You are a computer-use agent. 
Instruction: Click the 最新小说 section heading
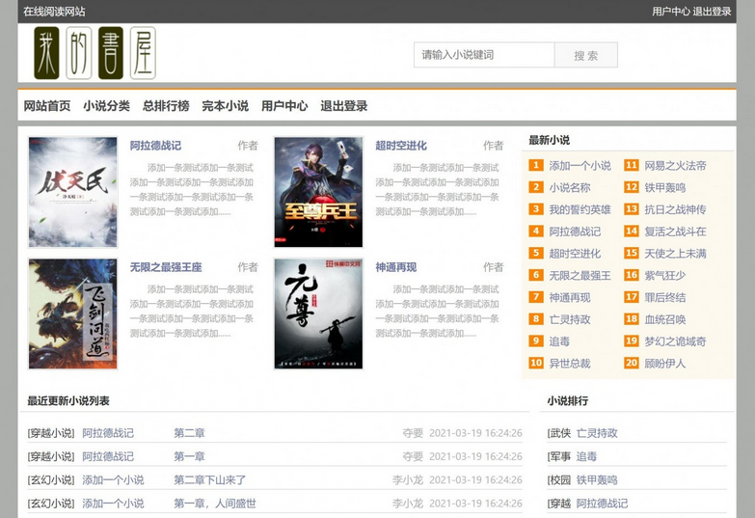pyautogui.click(x=549, y=140)
